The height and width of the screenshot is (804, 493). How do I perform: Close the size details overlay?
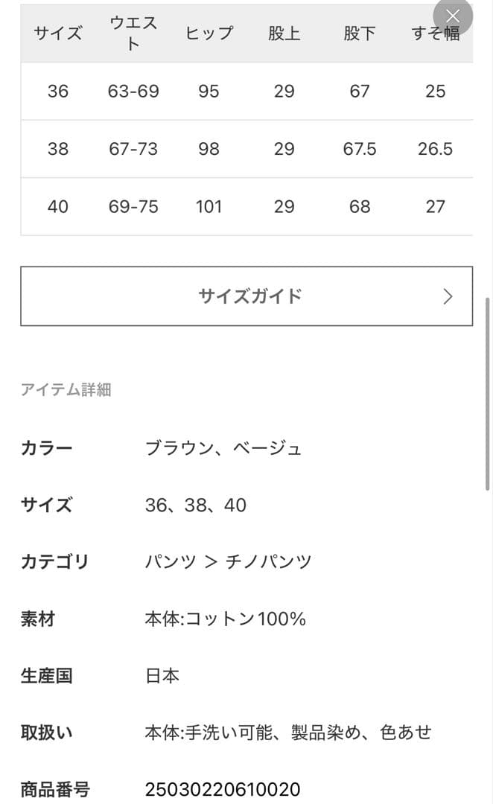453,16
